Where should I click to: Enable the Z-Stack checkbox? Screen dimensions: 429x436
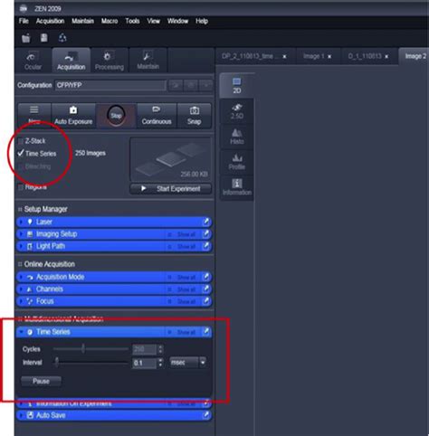point(21,141)
